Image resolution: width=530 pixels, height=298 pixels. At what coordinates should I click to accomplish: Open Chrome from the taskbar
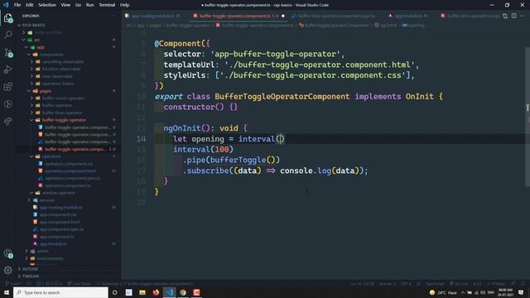(183, 292)
